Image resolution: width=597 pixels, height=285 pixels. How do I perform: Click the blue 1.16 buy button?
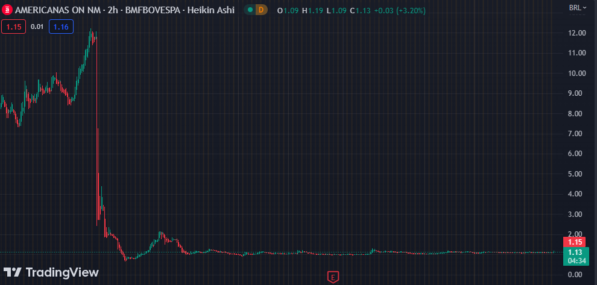[x=61, y=27]
